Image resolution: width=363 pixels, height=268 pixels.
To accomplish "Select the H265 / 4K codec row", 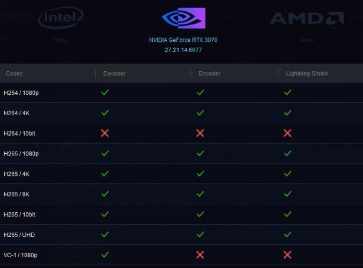I will pyautogui.click(x=18, y=174).
